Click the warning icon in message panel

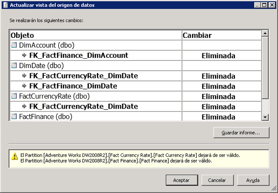tap(14, 156)
